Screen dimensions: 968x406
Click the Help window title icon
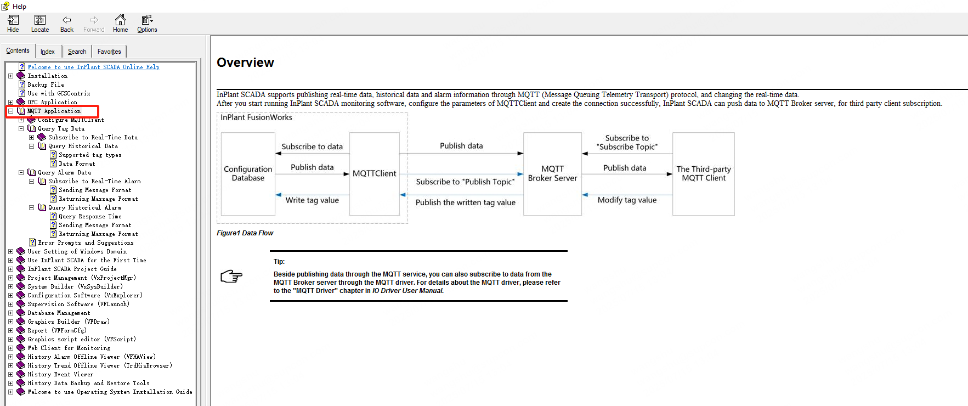tap(5, 6)
